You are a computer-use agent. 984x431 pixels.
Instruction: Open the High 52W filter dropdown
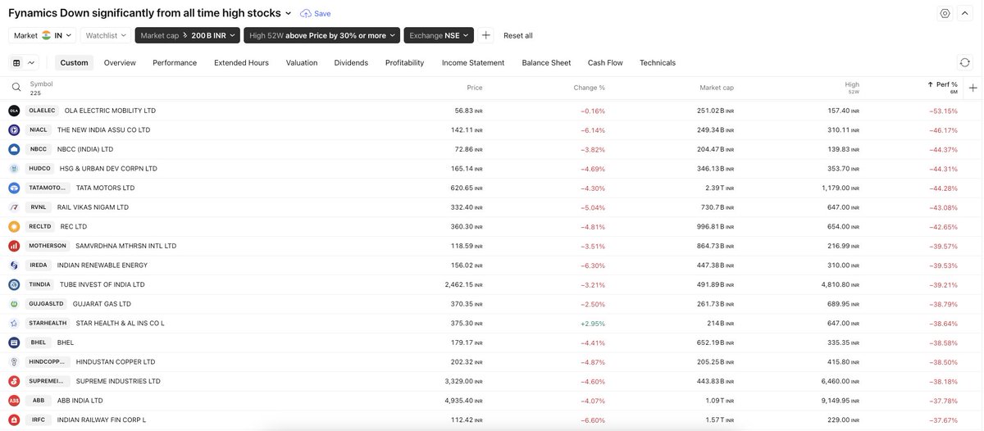coord(321,35)
